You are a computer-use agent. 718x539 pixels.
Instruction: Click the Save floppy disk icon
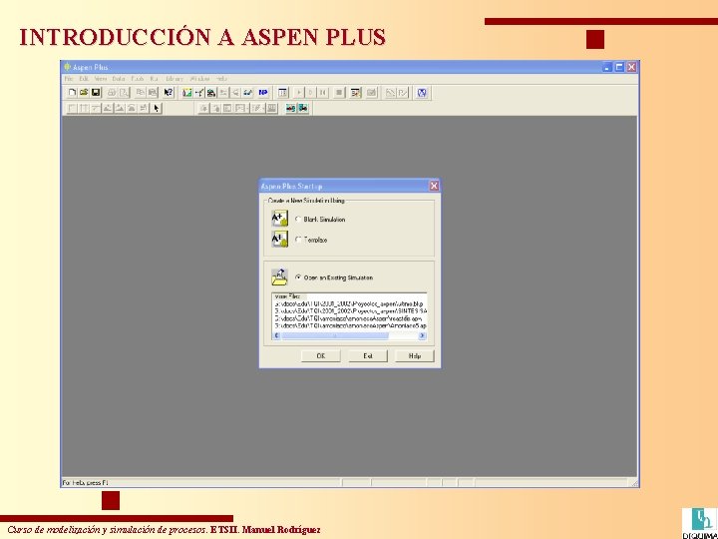96,93
